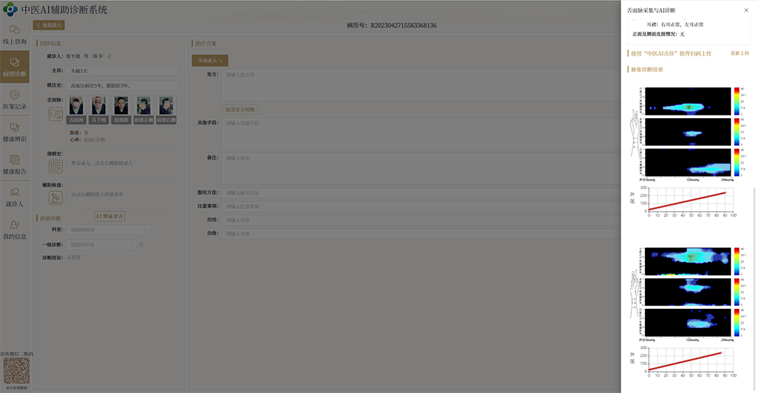This screenshot has height=393, width=757.
Task: Click the 主诉 input field
Action: [122, 71]
